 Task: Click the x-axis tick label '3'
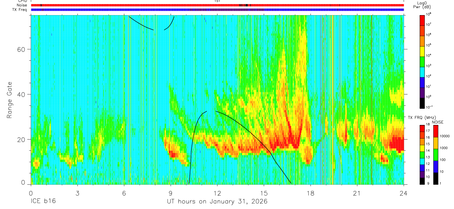pos(78,193)
